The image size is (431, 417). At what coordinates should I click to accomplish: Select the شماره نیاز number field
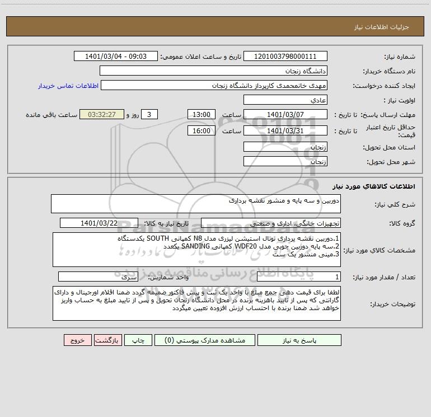(x=285, y=56)
